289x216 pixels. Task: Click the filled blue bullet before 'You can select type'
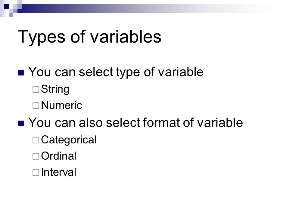[x=21, y=73]
